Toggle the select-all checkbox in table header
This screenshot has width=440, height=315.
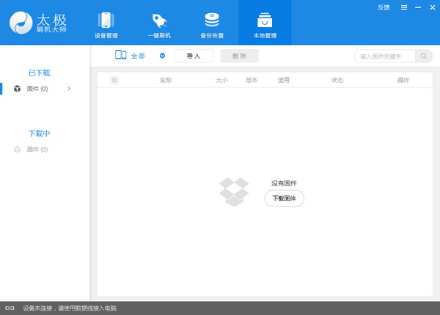114,80
